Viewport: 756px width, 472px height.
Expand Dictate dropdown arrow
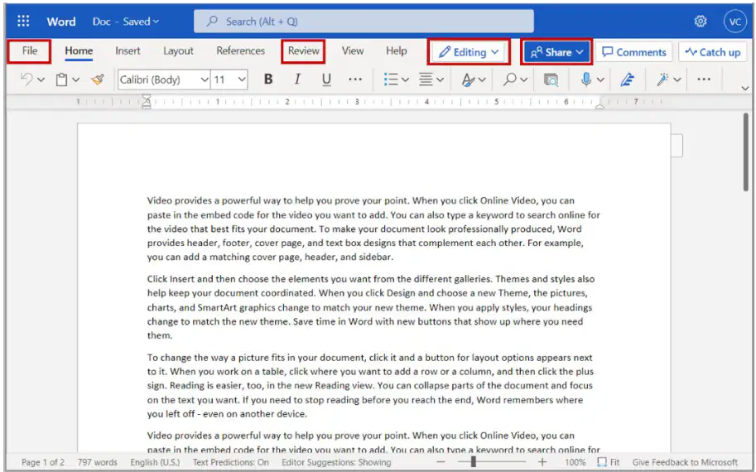click(600, 79)
